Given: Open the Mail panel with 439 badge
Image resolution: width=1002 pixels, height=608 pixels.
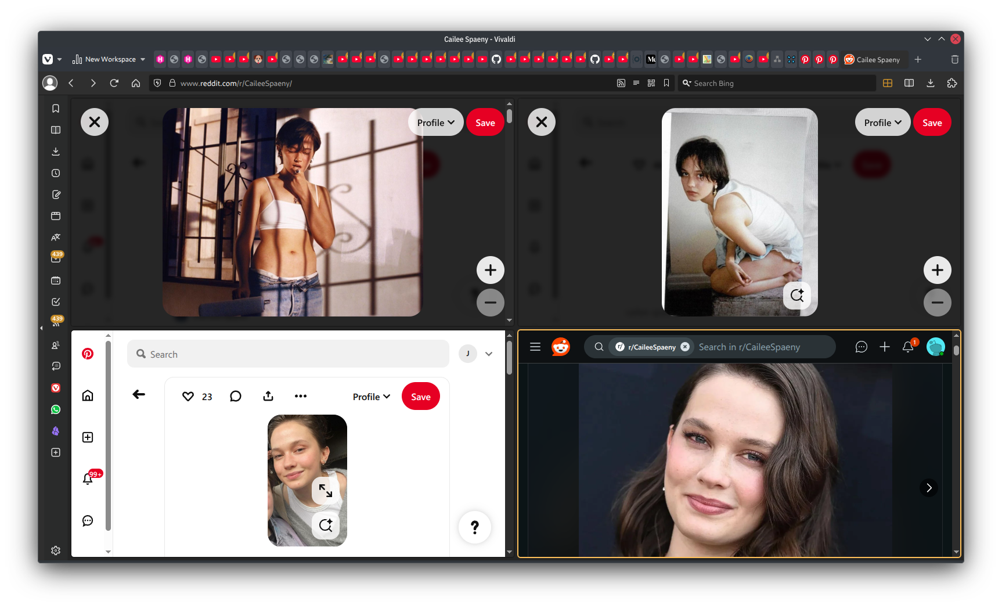Looking at the screenshot, I should pyautogui.click(x=56, y=258).
